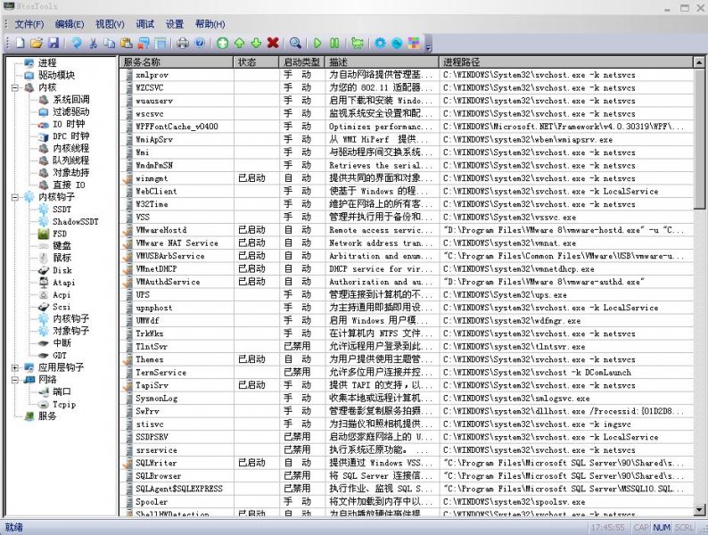
Task: Click the red X delete icon
Action: coord(273,44)
